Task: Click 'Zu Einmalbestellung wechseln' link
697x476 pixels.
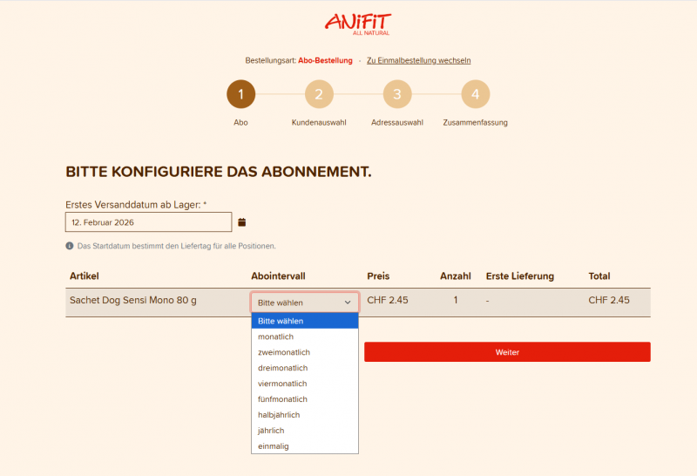Action: click(418, 61)
